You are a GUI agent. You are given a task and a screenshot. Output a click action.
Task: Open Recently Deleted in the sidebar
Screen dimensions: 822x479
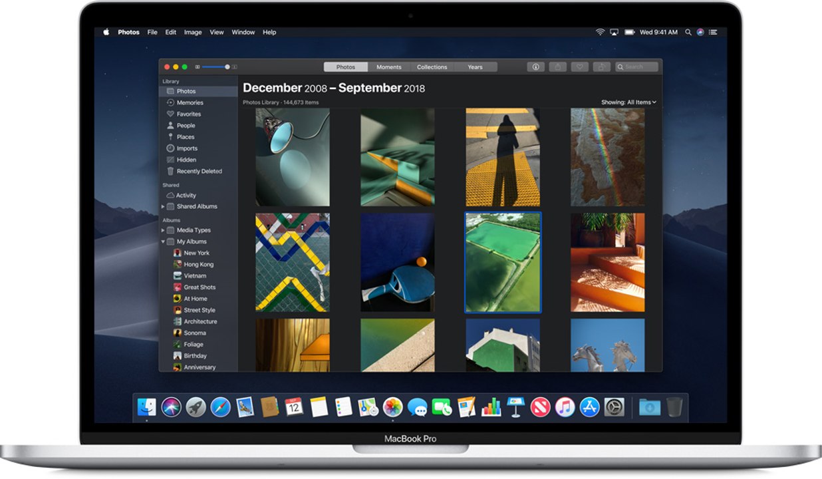point(198,171)
